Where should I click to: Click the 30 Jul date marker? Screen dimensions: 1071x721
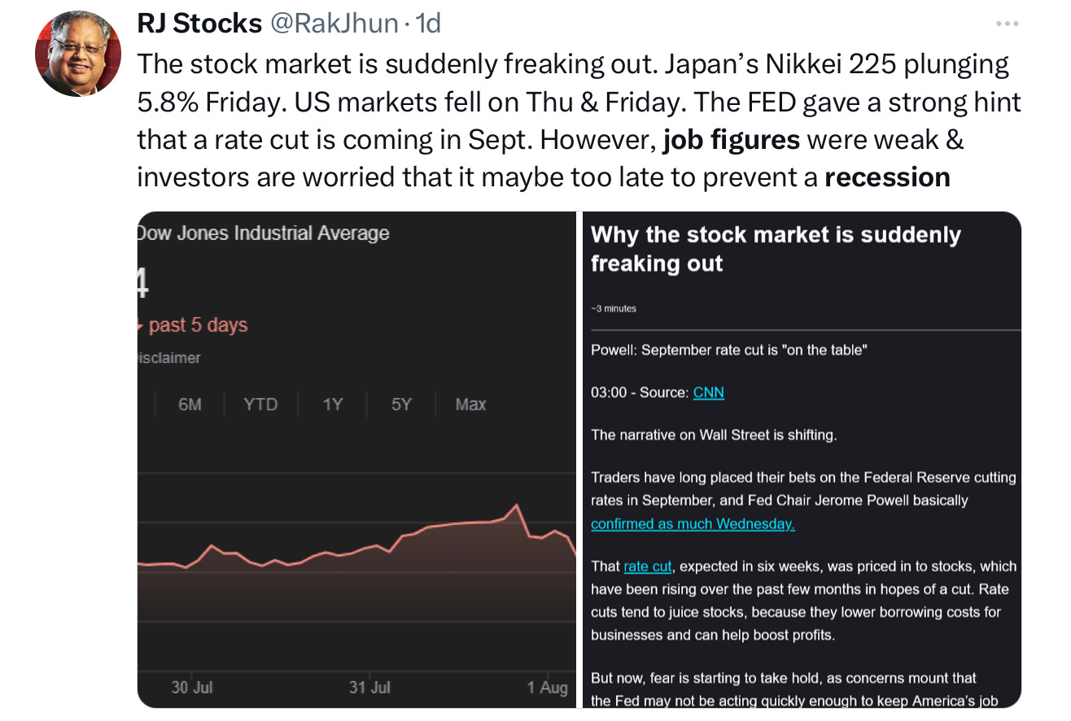(x=192, y=688)
